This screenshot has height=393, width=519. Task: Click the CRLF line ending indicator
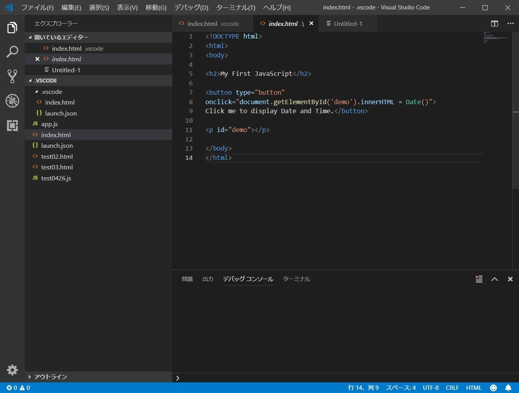point(452,388)
